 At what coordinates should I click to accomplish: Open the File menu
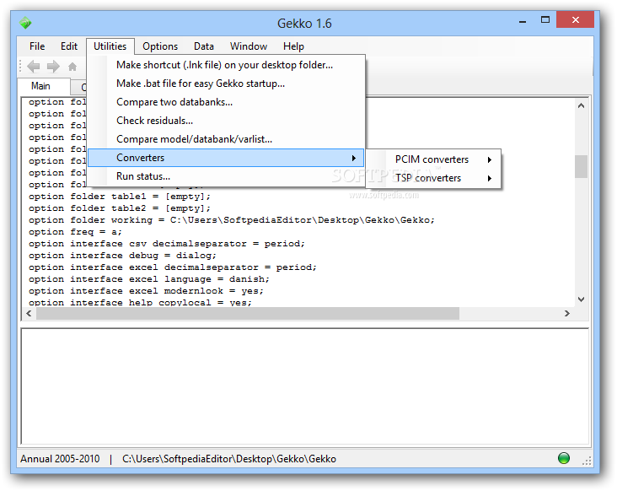[37, 46]
